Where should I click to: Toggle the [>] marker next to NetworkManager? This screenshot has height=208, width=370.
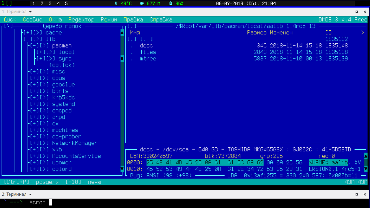[x=44, y=143]
